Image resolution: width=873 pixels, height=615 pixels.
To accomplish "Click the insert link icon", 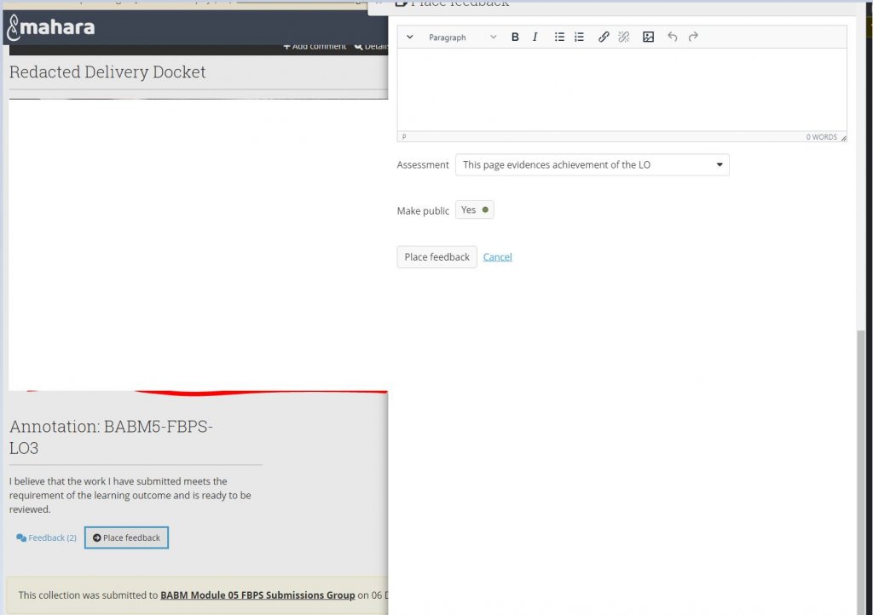I will [x=604, y=37].
